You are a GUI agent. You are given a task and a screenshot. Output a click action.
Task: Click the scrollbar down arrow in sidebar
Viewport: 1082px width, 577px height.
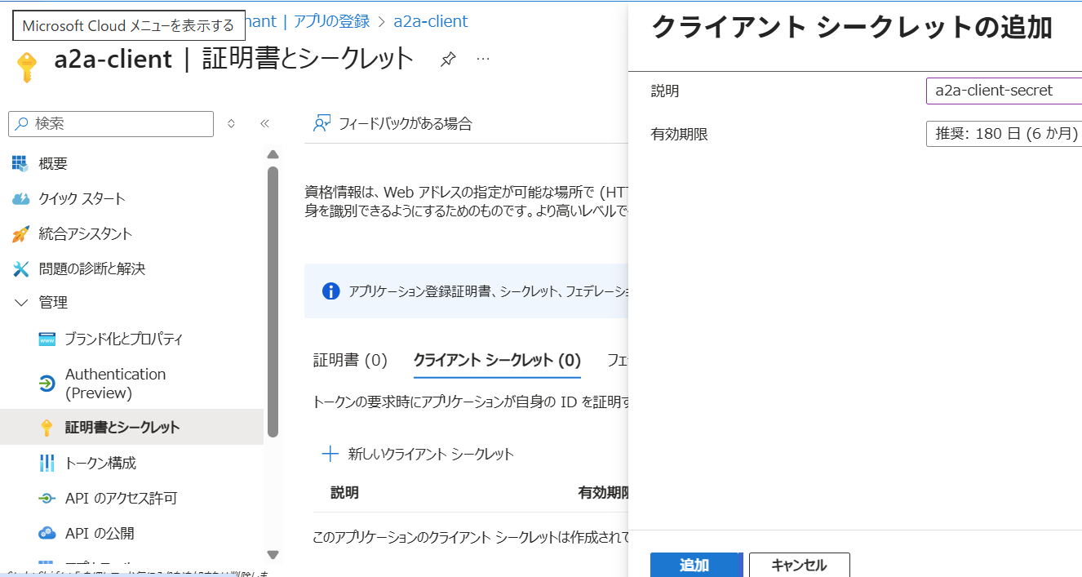coord(273,554)
